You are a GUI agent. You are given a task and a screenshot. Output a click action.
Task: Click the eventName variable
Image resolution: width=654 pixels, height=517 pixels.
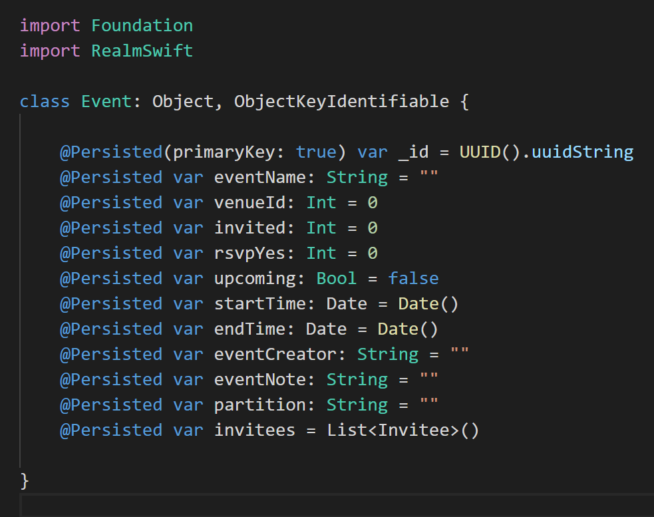point(264,178)
